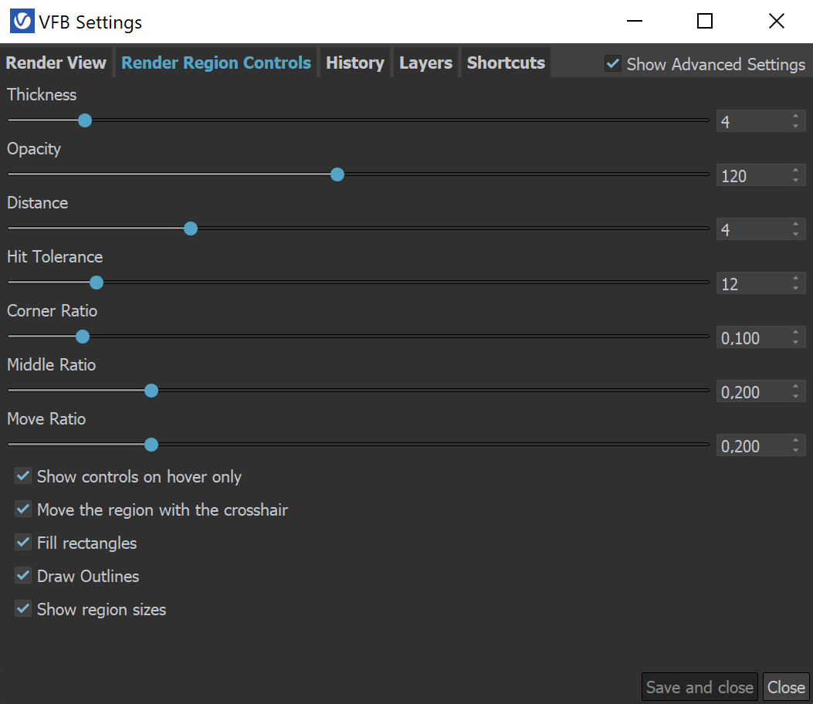This screenshot has height=704, width=813.
Task: Toggle Move the region with the crosshair
Action: [23, 509]
